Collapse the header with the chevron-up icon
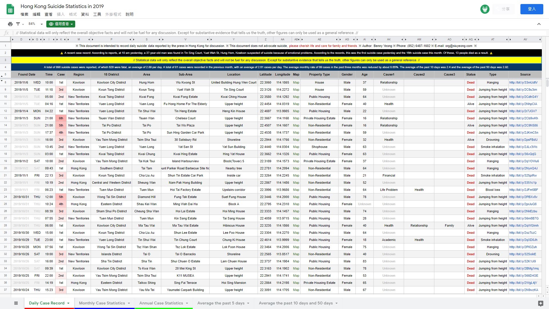The width and height of the screenshot is (549, 309). (539, 24)
